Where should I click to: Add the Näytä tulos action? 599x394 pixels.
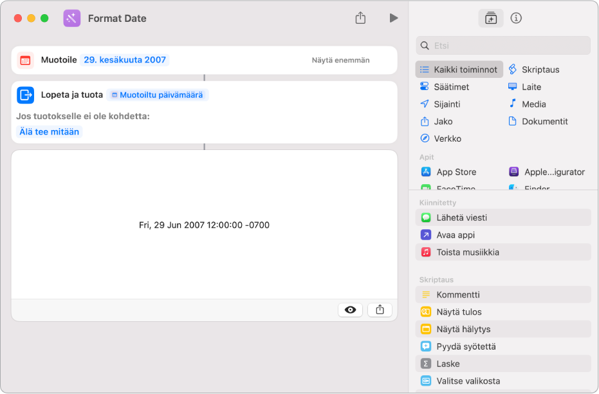pos(503,312)
